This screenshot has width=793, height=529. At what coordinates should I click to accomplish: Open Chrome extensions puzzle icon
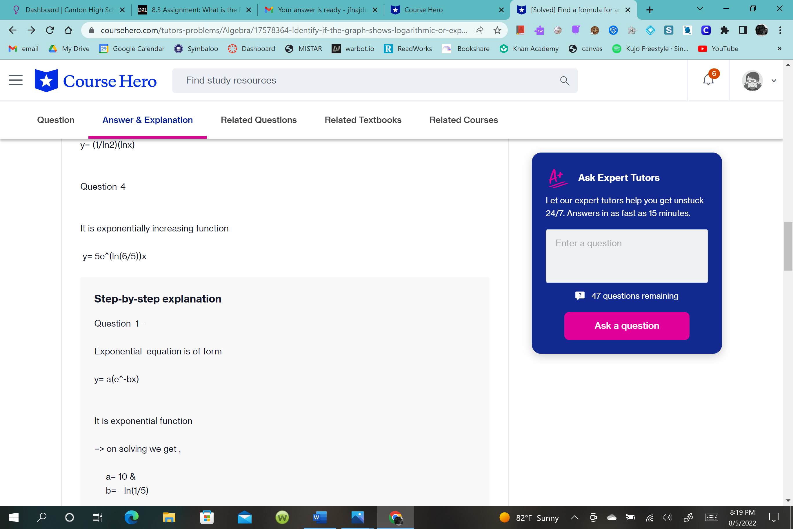tap(724, 30)
